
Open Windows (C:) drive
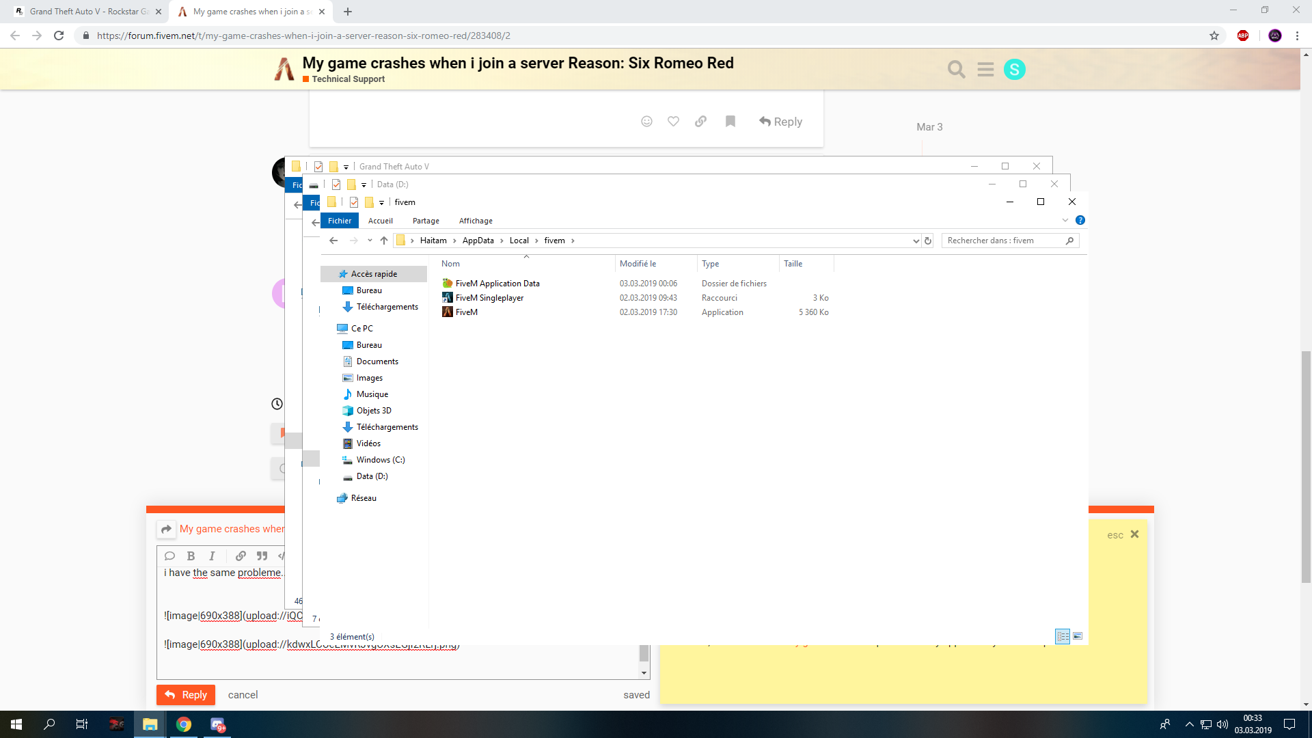point(380,460)
